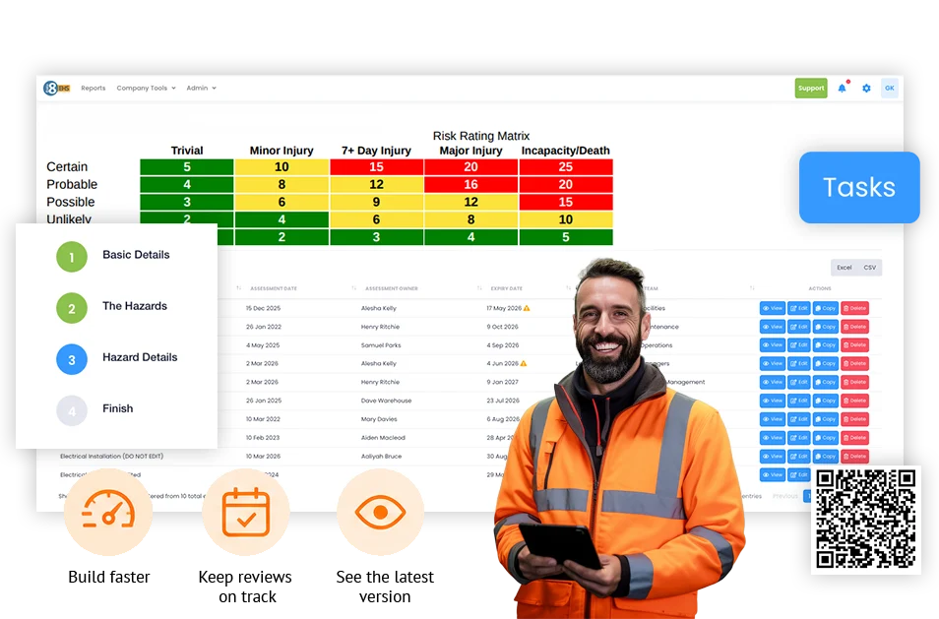Click warning icon beside 4 Jun 2026
The height and width of the screenshot is (619, 939).
click(524, 363)
